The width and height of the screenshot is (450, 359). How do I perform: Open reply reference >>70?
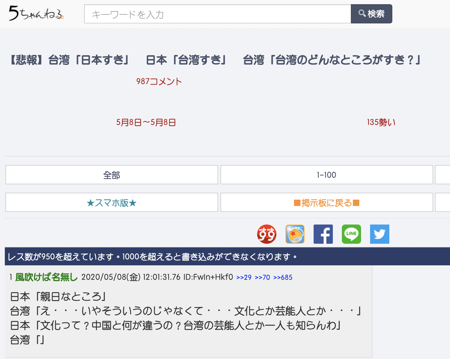[263, 277]
